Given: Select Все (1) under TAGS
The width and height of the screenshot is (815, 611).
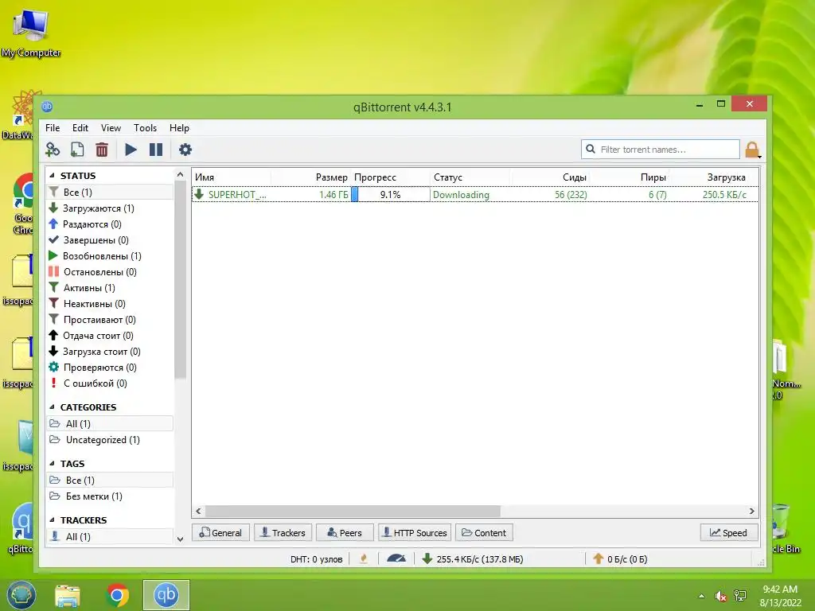Looking at the screenshot, I should point(110,480).
